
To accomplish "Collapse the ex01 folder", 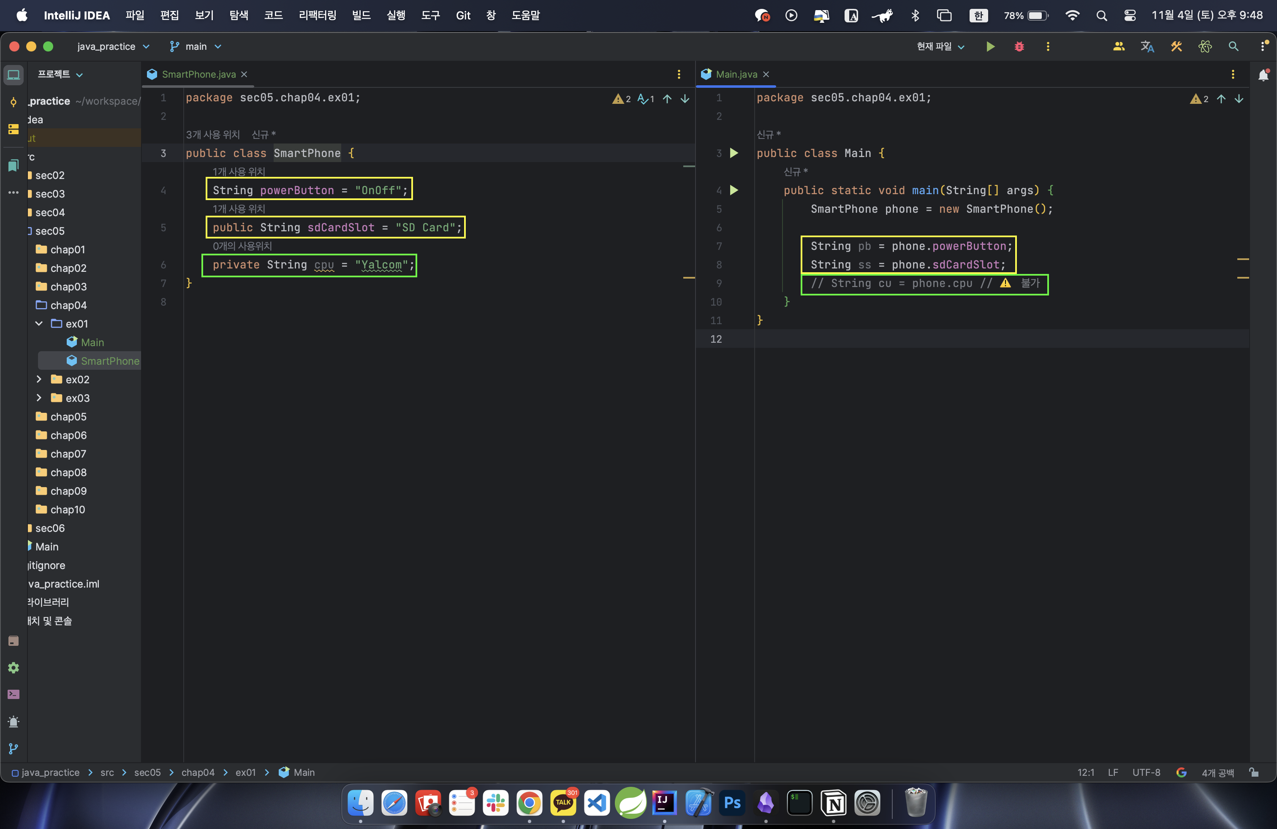I will [38, 324].
